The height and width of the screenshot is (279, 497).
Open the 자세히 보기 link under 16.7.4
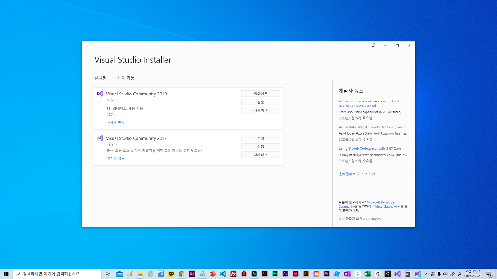[x=116, y=122]
